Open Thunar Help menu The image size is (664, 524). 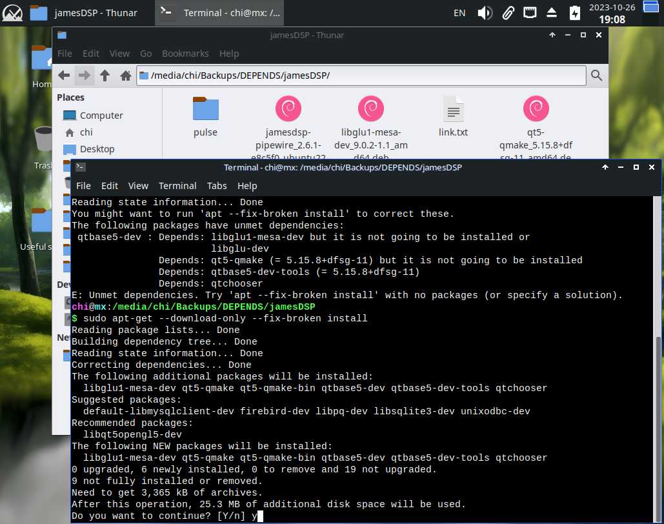coord(229,54)
